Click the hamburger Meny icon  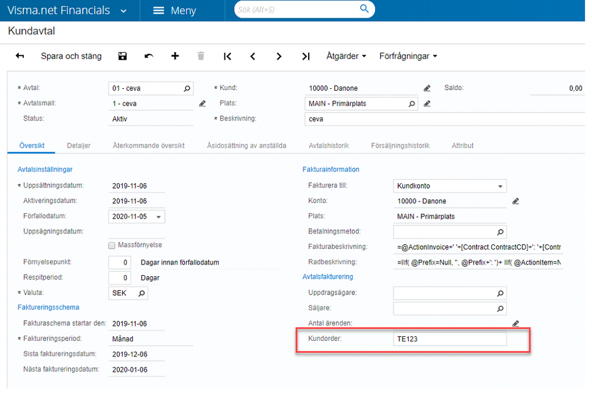click(x=159, y=11)
